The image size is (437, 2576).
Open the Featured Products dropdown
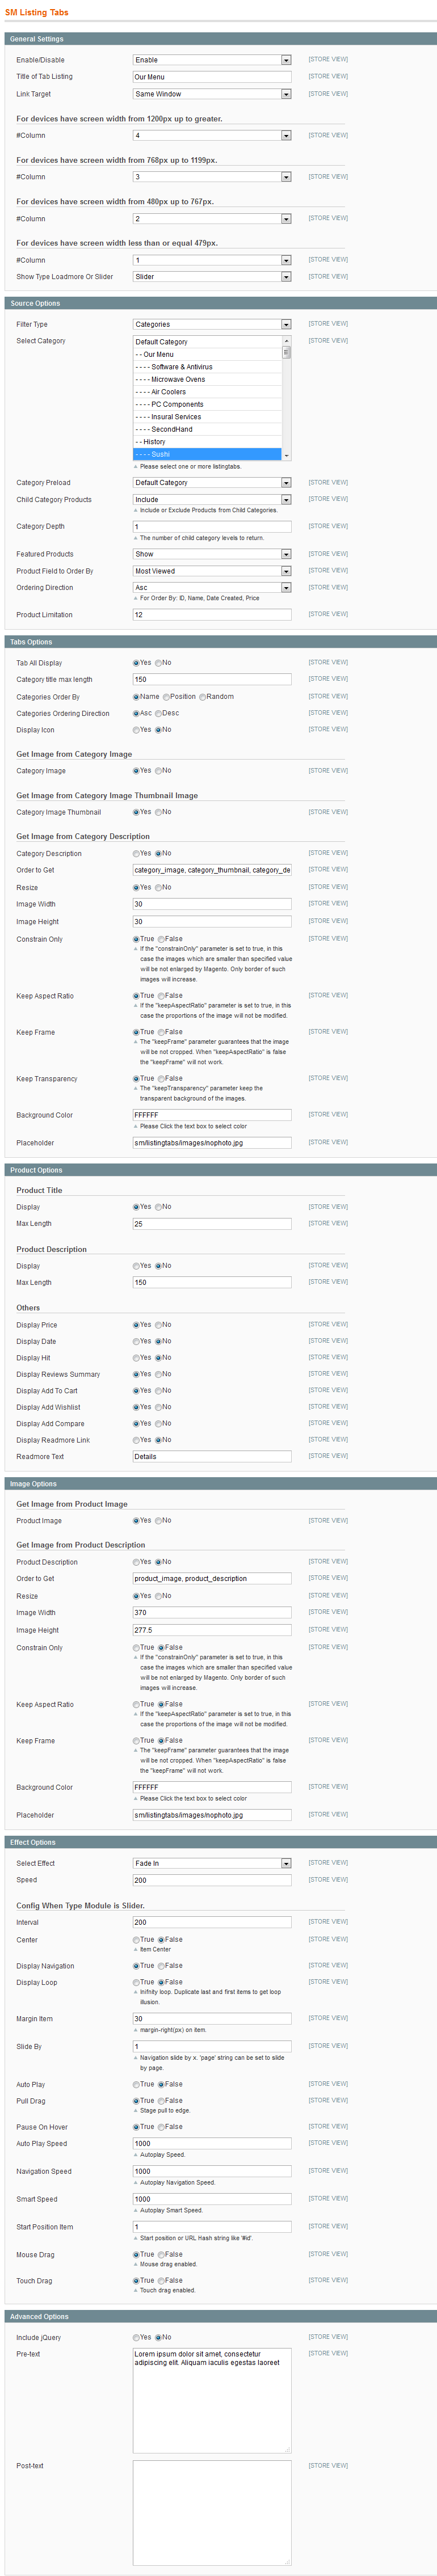click(212, 554)
